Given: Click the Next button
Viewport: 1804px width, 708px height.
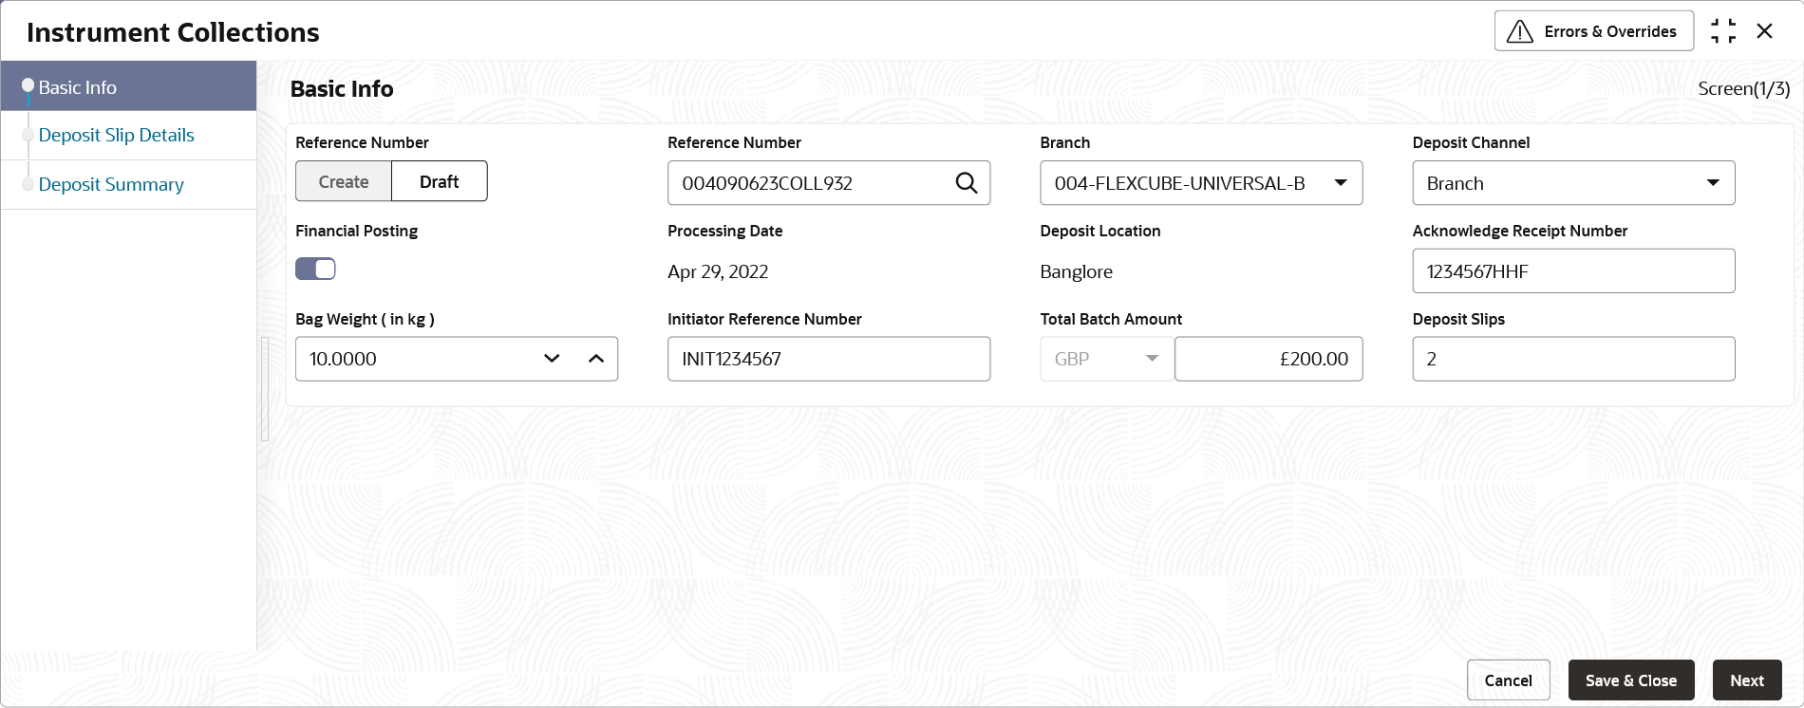Looking at the screenshot, I should click(x=1746, y=680).
